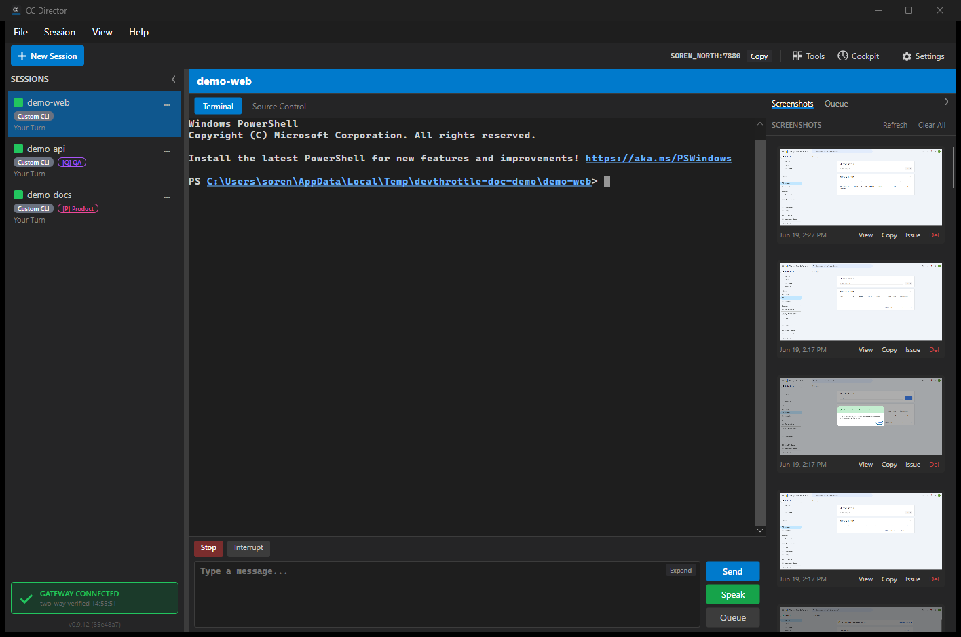
Task: Open the View menu
Action: pyautogui.click(x=102, y=32)
